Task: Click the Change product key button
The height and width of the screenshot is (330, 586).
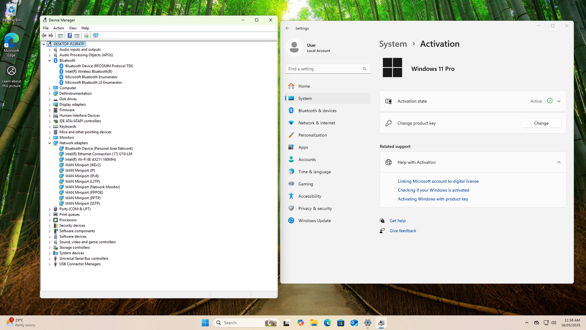Action: tap(541, 123)
